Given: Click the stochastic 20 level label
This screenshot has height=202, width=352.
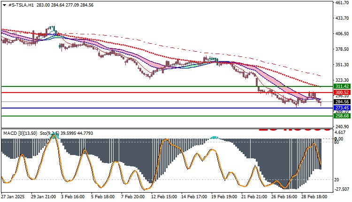Looking at the screenshot, I should pos(337,180).
